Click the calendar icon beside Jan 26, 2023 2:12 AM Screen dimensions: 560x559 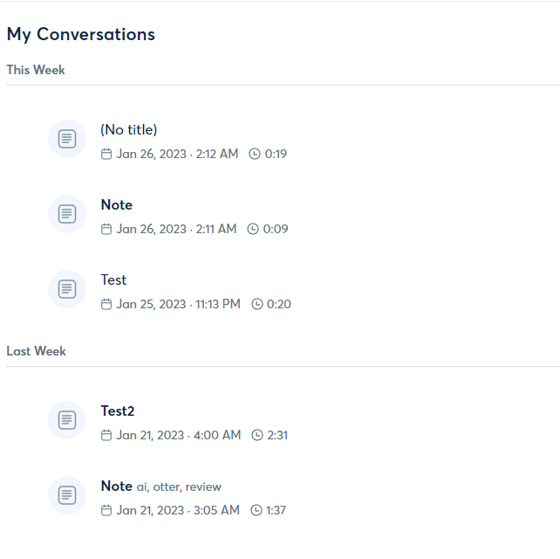(x=106, y=154)
